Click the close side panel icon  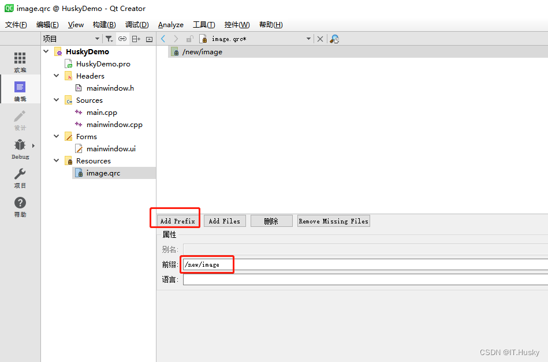149,39
